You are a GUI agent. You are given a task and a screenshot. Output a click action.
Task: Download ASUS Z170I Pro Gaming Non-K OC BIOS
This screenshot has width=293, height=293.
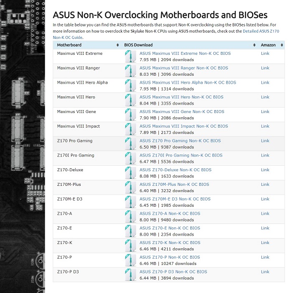[x=181, y=155]
